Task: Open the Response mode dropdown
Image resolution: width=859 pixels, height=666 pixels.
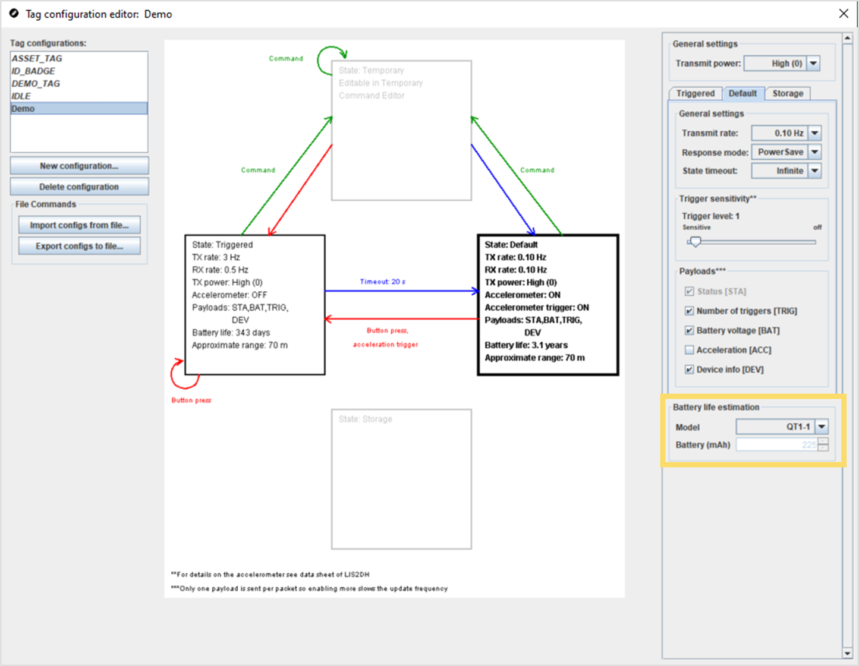Action: tap(815, 152)
